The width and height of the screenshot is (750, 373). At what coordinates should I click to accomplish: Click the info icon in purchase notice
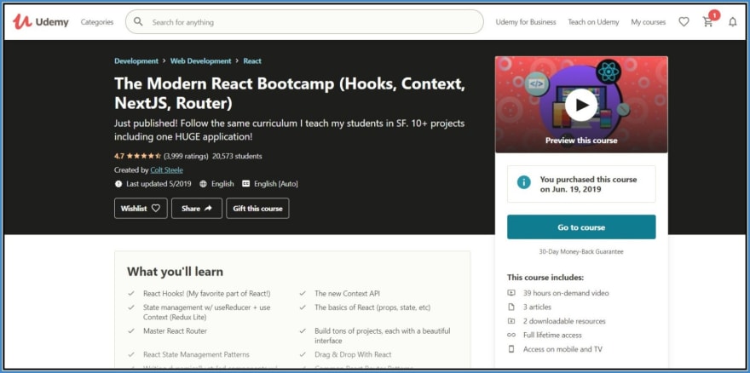pos(524,182)
